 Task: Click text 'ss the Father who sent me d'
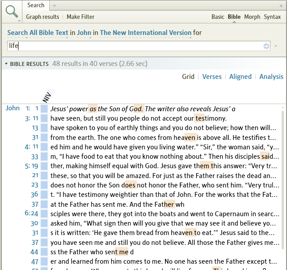[92, 252]
